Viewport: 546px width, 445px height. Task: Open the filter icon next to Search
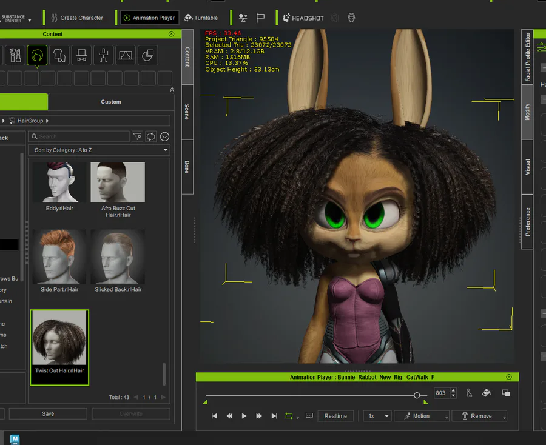tap(138, 136)
